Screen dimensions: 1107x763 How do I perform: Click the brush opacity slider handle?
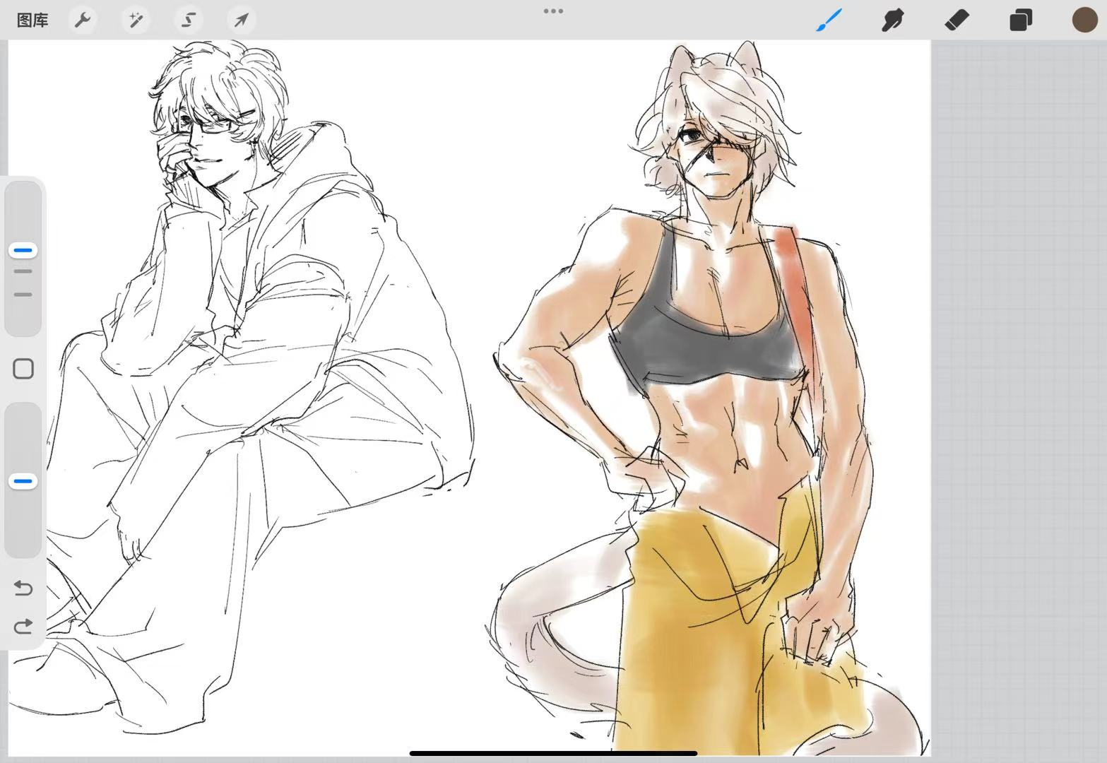[x=23, y=481]
